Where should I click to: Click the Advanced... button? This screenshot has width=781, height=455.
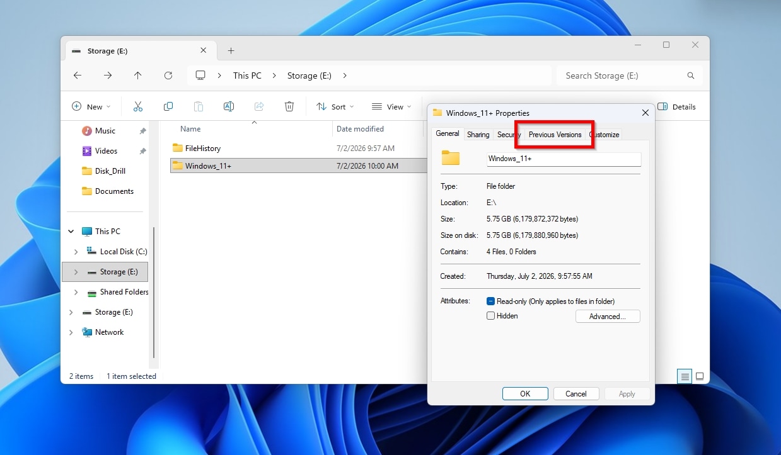pos(608,317)
